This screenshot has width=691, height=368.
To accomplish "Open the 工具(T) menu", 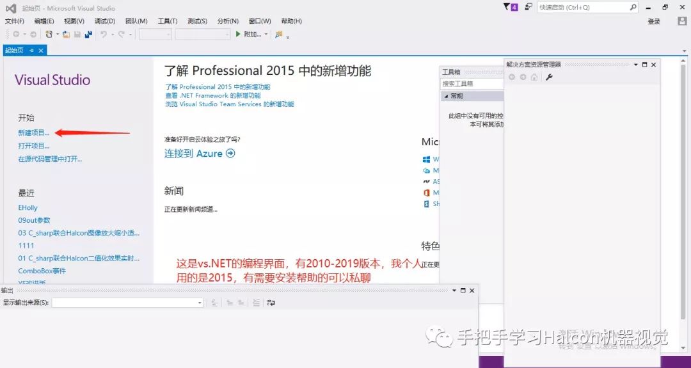I will (168, 20).
